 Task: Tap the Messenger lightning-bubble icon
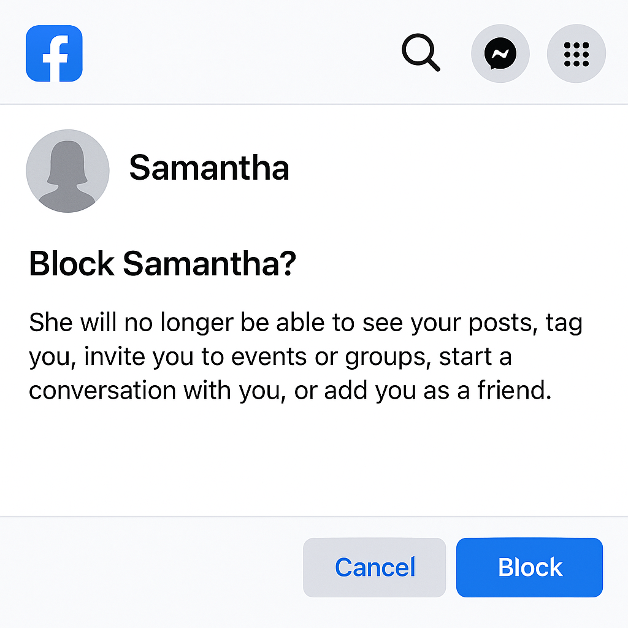pyautogui.click(x=500, y=53)
